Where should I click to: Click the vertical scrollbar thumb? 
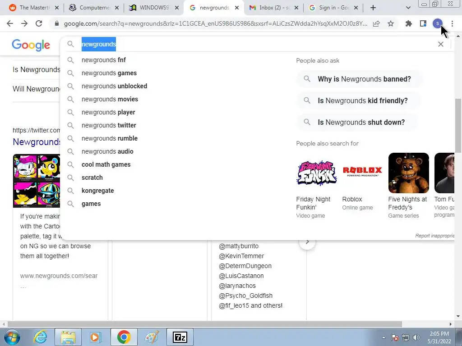click(x=458, y=126)
